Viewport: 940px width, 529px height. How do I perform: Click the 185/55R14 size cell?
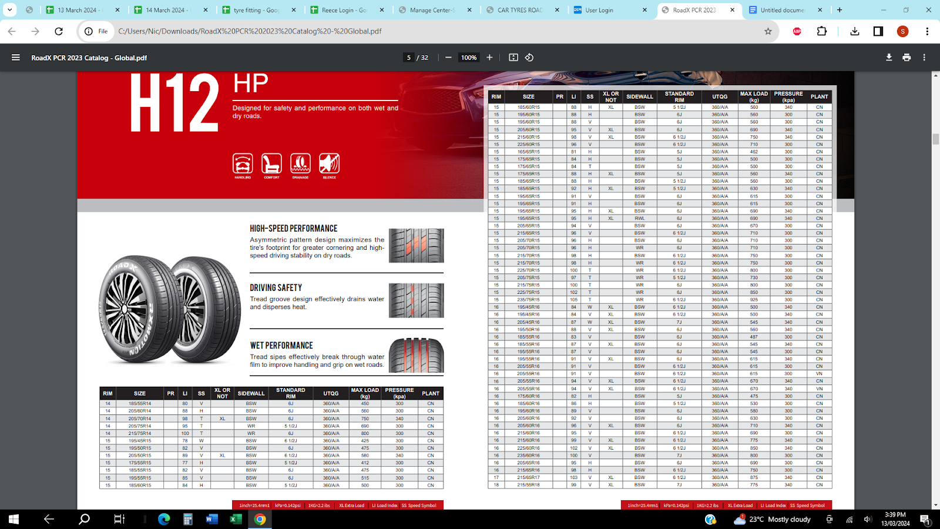140,404
